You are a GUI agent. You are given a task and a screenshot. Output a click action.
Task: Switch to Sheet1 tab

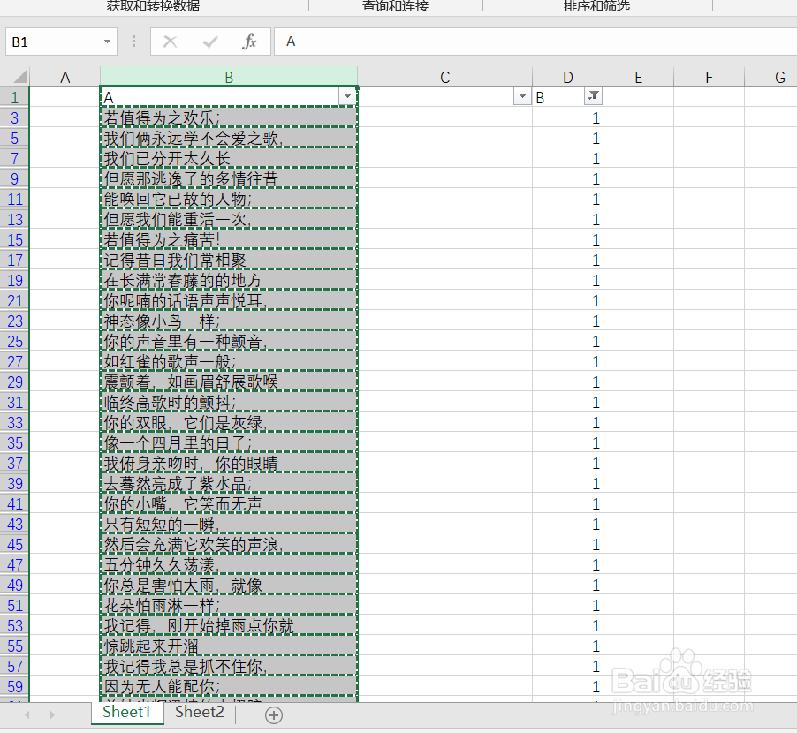tap(127, 712)
